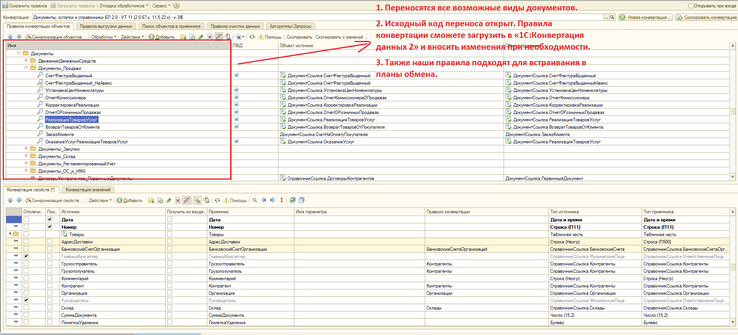Switch to "Конвертация значений" tab

pyautogui.click(x=88, y=190)
